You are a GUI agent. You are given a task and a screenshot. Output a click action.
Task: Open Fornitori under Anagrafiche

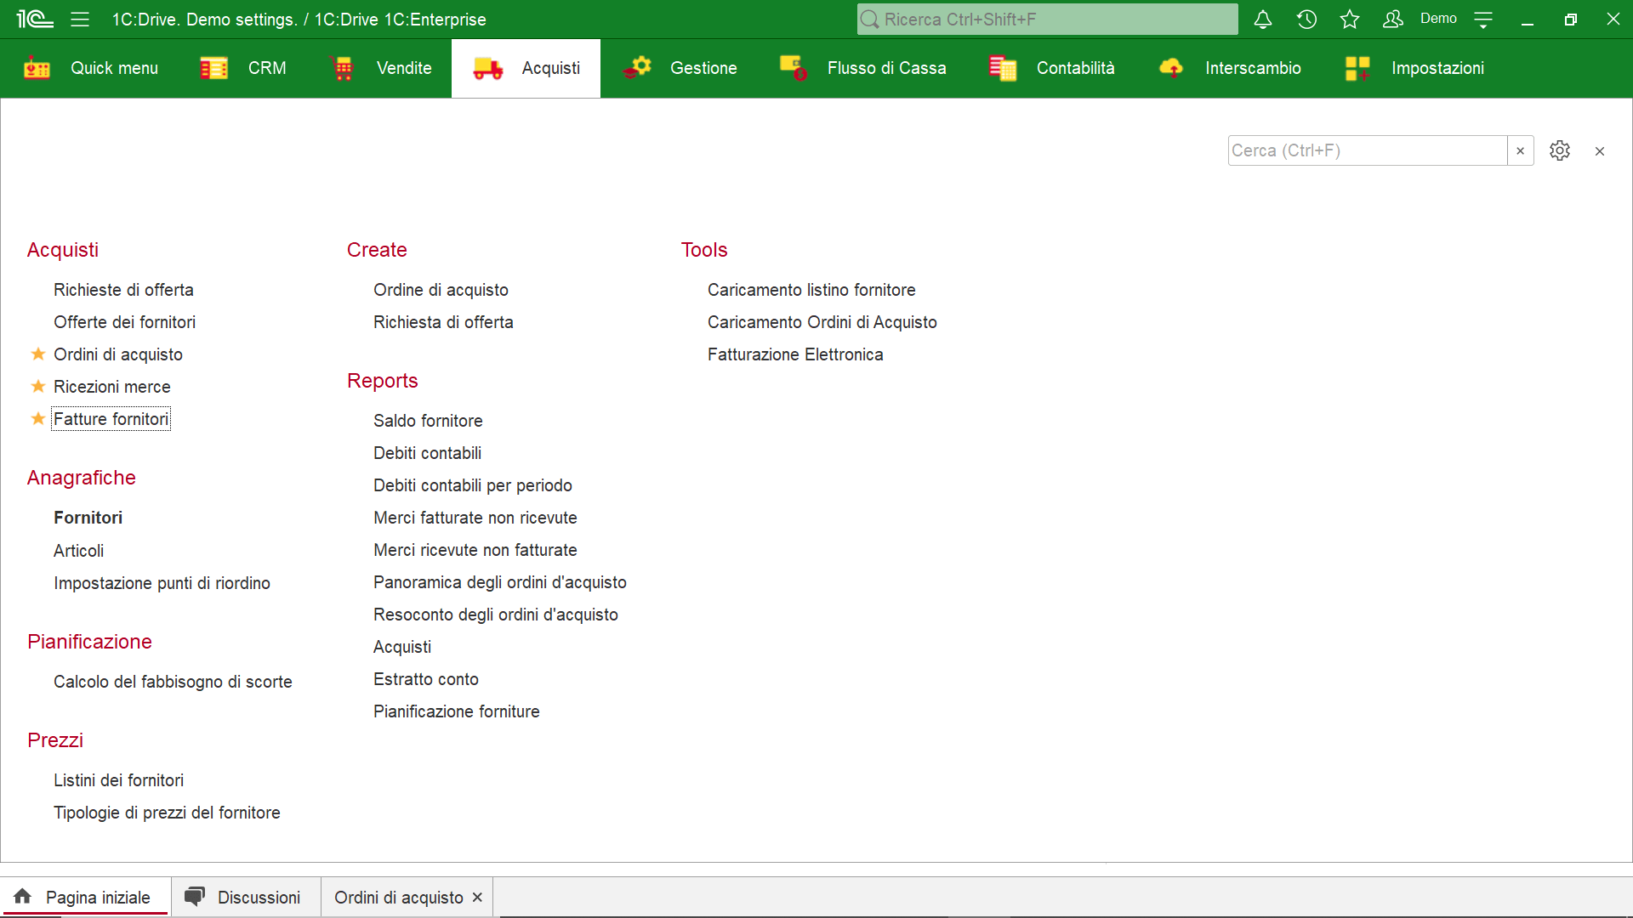[88, 518]
